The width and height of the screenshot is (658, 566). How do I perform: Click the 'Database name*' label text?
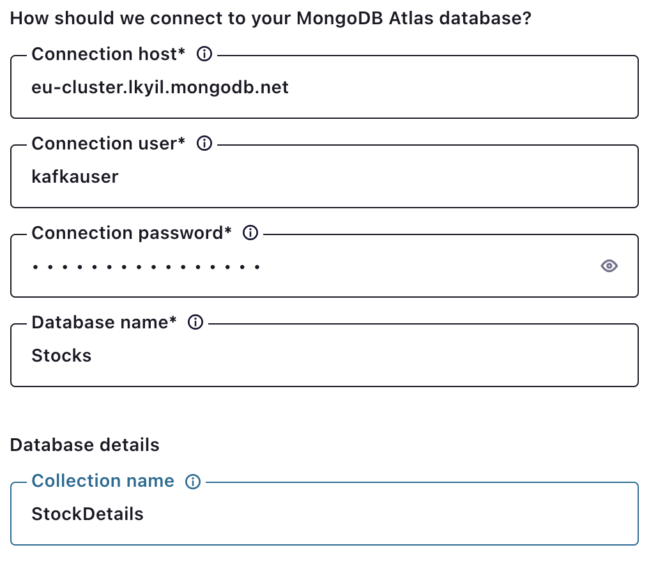tap(103, 323)
